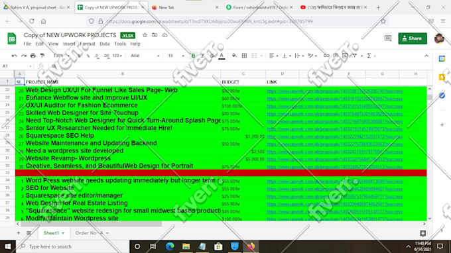Focus the Firefox address bar

pyautogui.click(x=236, y=21)
